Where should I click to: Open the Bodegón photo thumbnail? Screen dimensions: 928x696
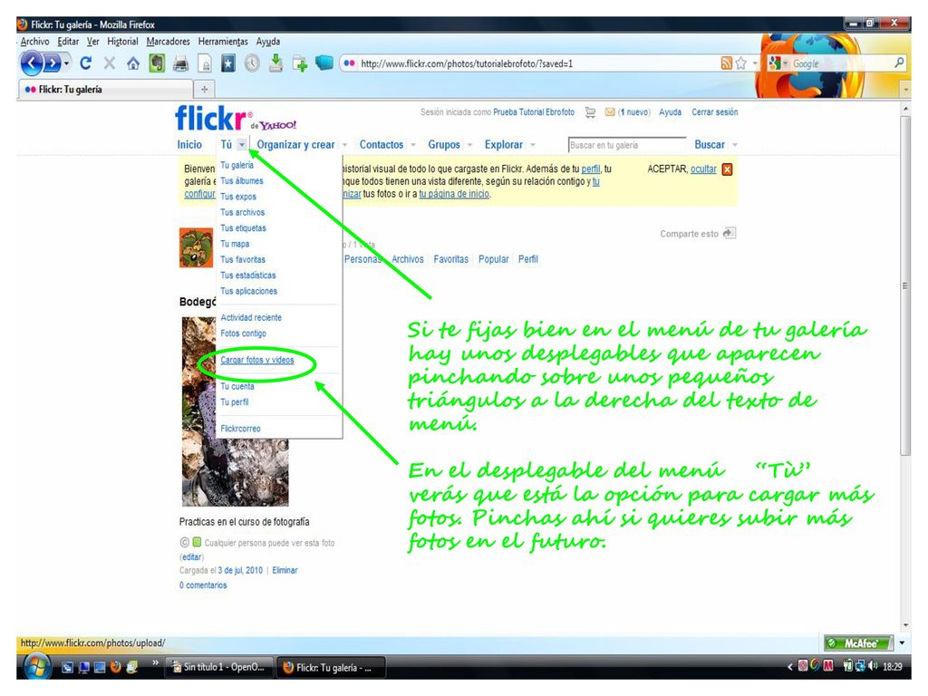[x=235, y=411]
